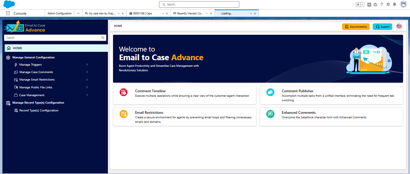Click the Support button
Viewport: 410px width, 174px height.
coord(382,27)
